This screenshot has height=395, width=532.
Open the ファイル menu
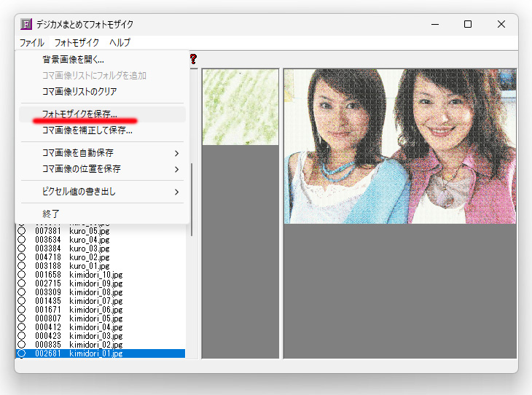pyautogui.click(x=32, y=43)
